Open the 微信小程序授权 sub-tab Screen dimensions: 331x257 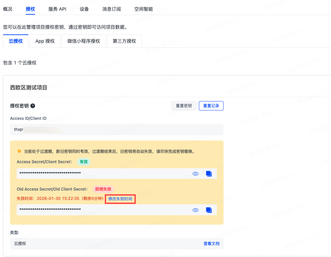pyautogui.click(x=83, y=41)
